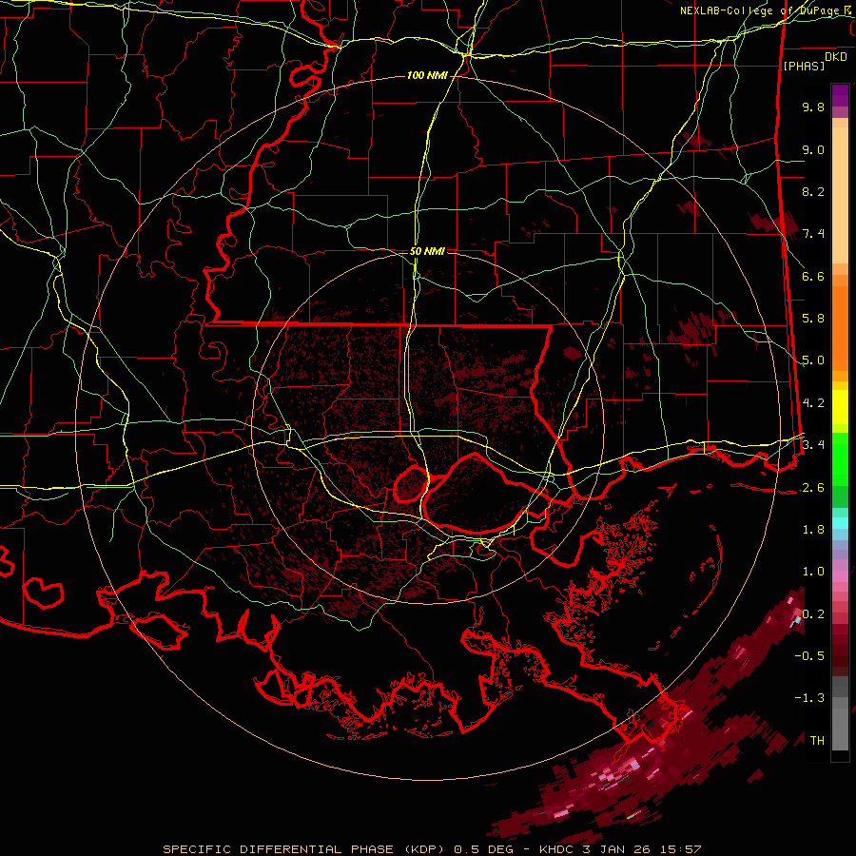The height and width of the screenshot is (856, 856).
Task: Click the dark red segment of the color bar
Action: tap(840, 650)
